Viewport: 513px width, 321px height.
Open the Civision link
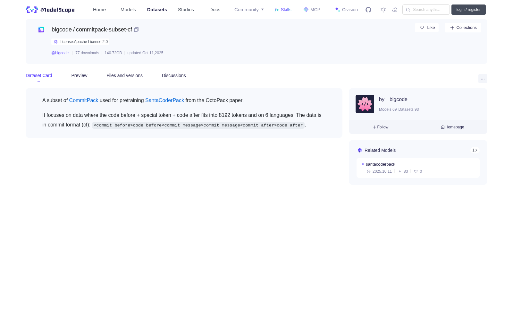point(346,10)
